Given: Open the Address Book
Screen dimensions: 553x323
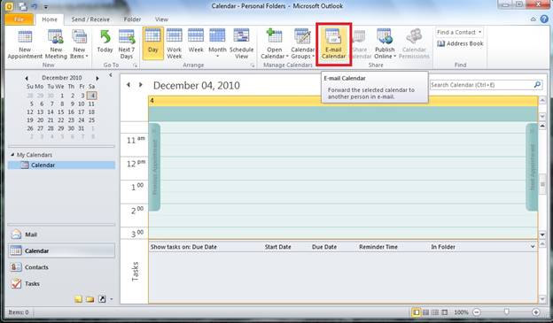Looking at the screenshot, I should 460,43.
